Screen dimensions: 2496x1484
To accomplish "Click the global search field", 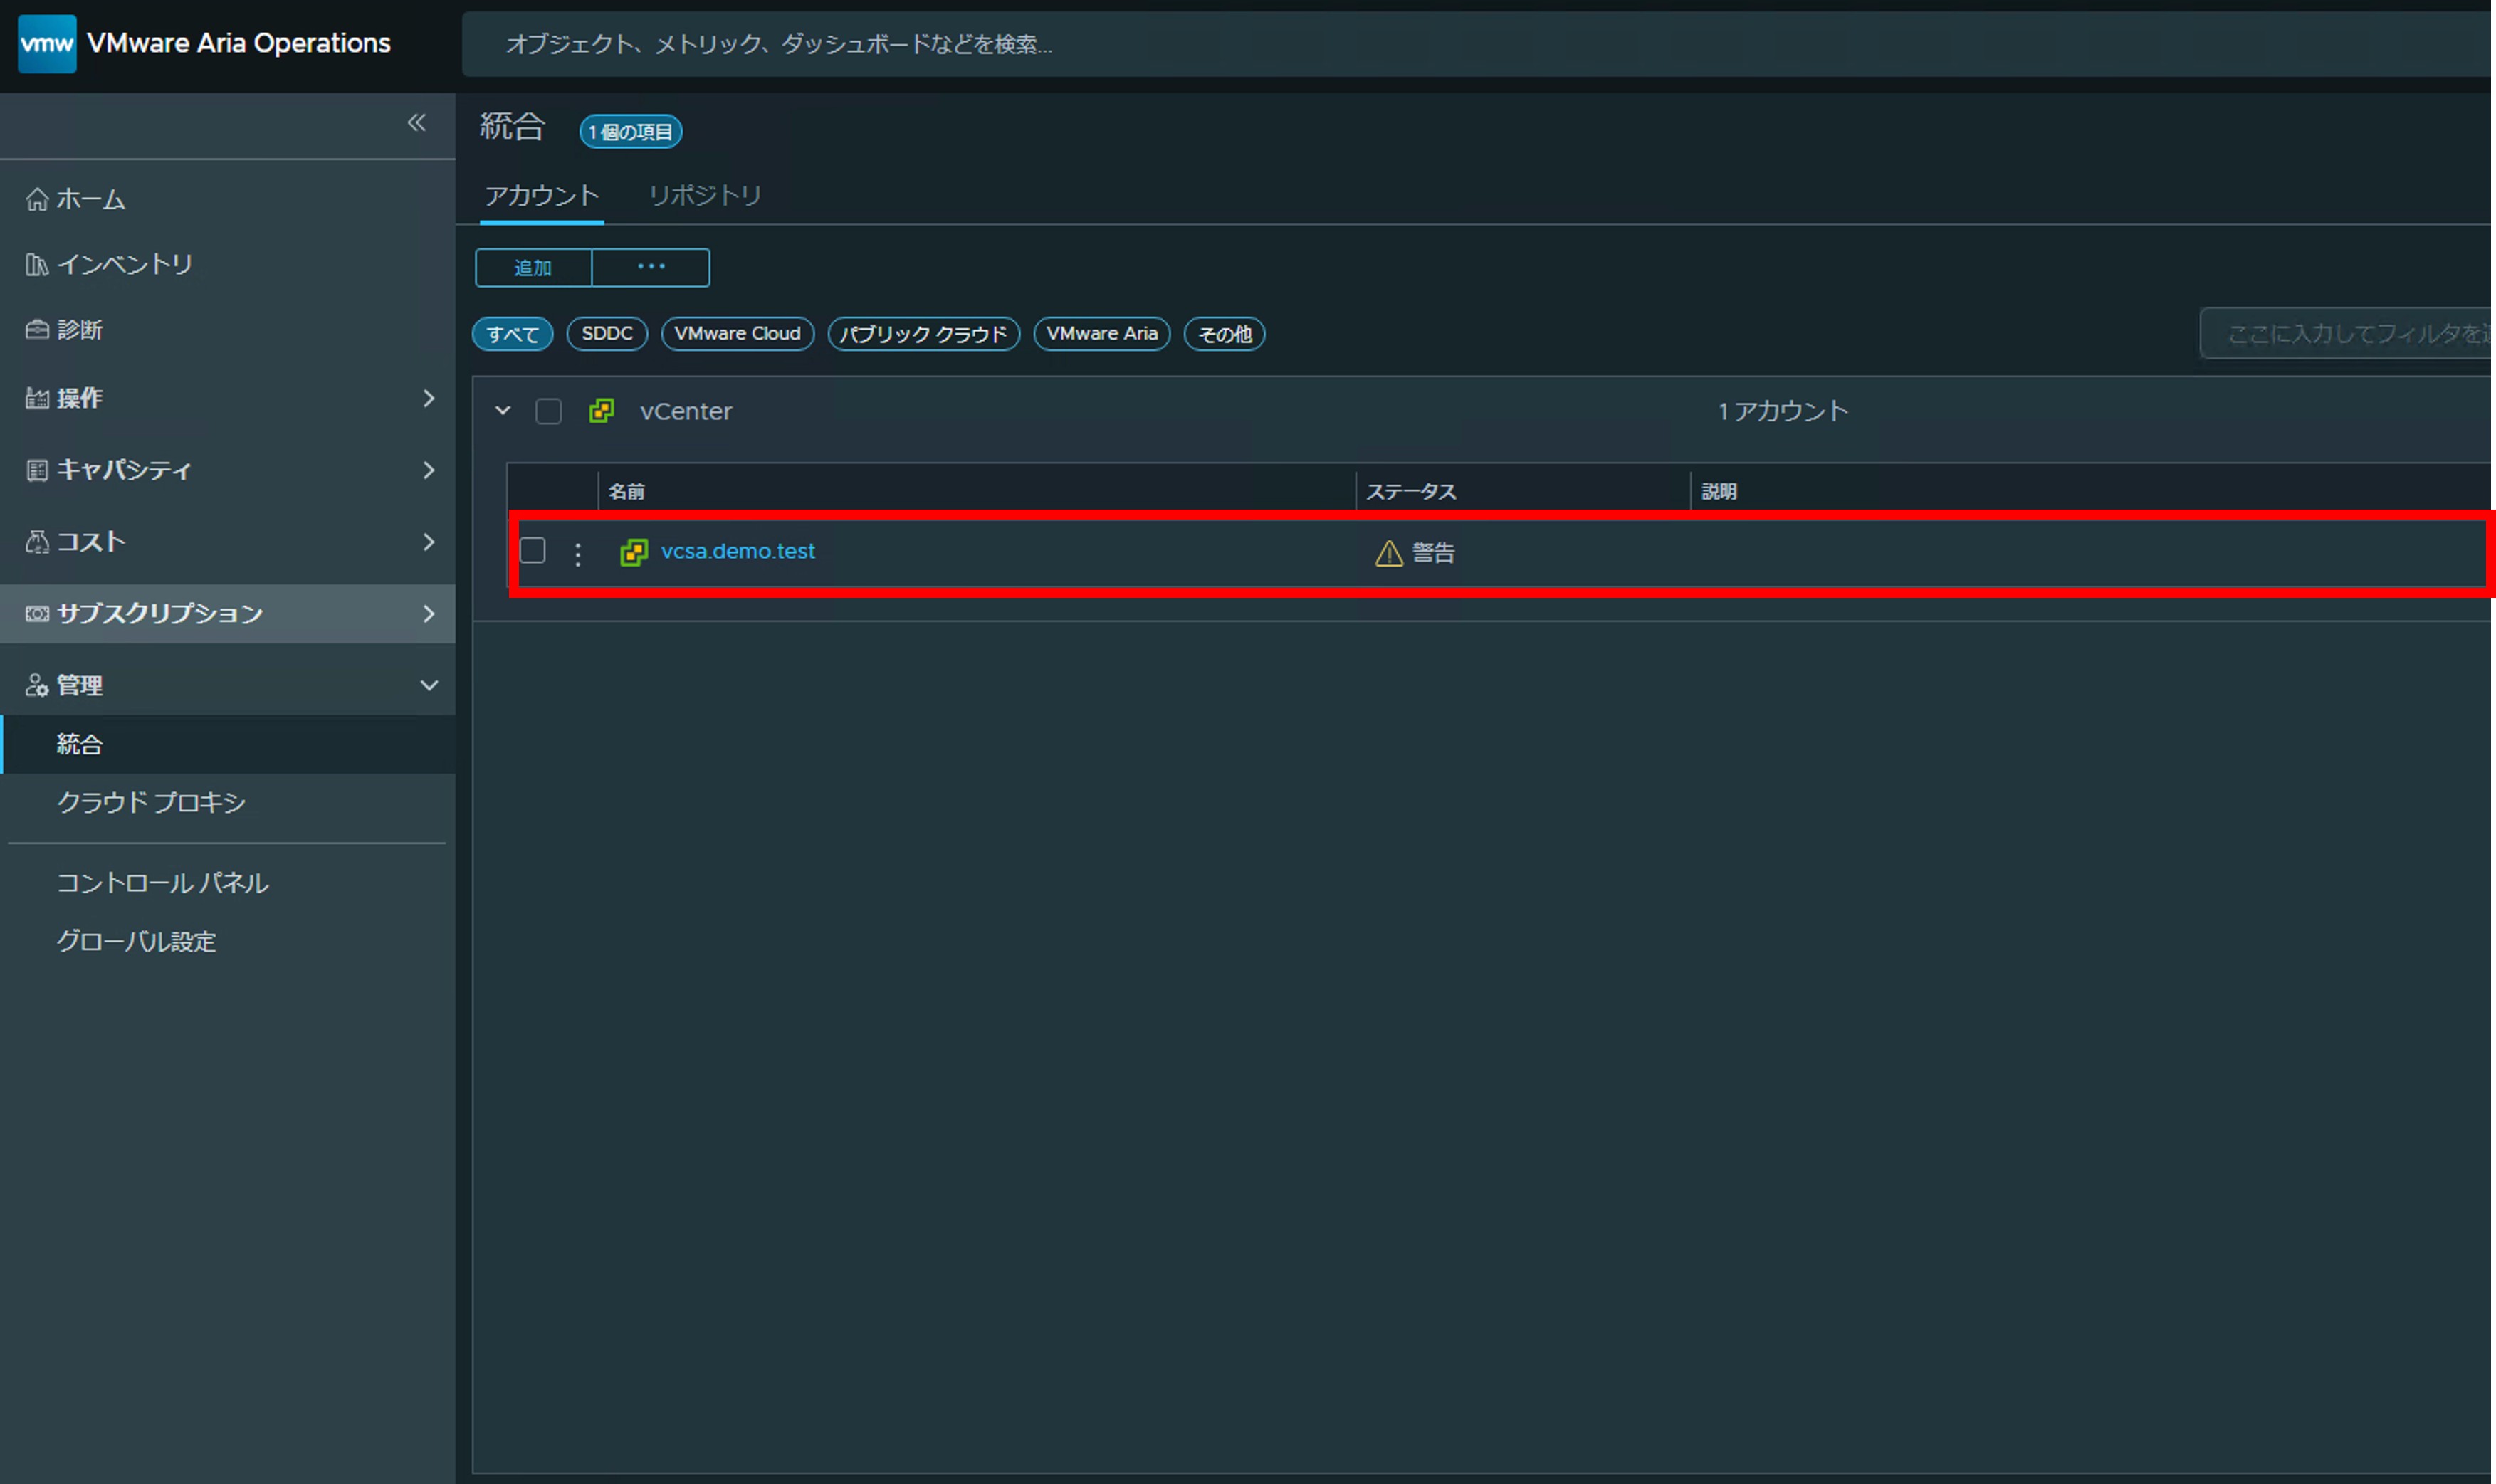I will point(1476,44).
